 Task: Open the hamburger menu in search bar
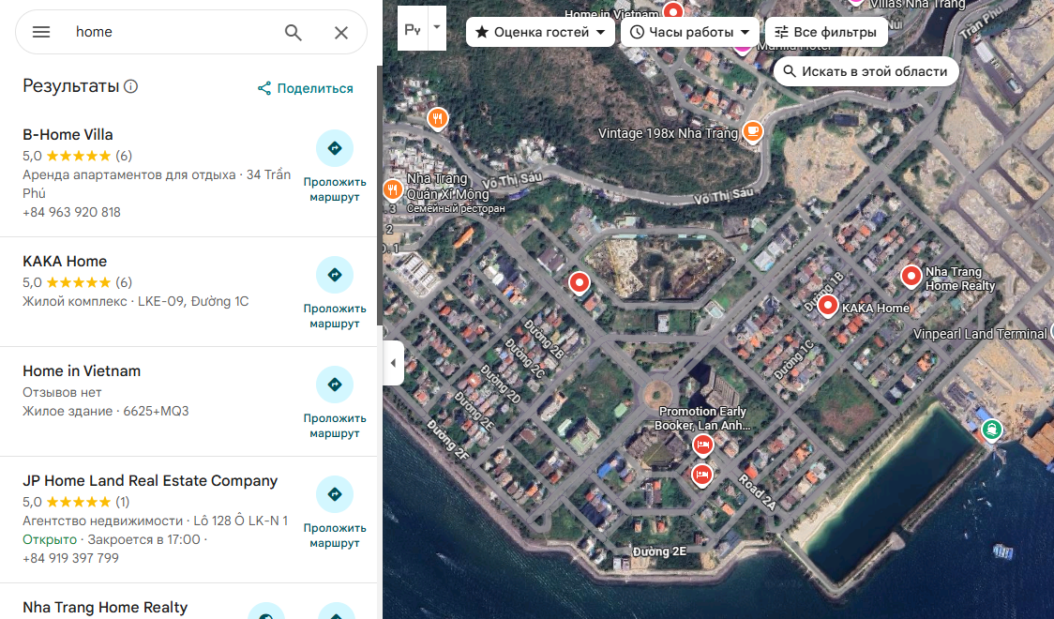[x=41, y=32]
